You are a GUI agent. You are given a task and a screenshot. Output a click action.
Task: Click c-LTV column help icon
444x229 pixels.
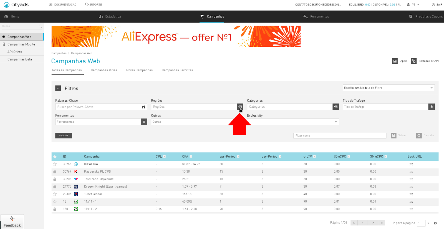coord(314,157)
